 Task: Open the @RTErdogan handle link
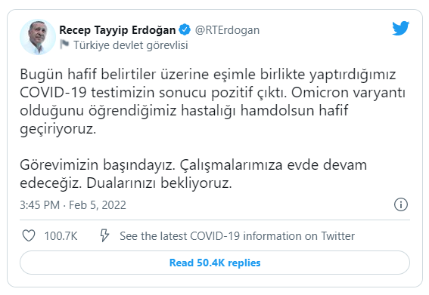pyautogui.click(x=227, y=30)
